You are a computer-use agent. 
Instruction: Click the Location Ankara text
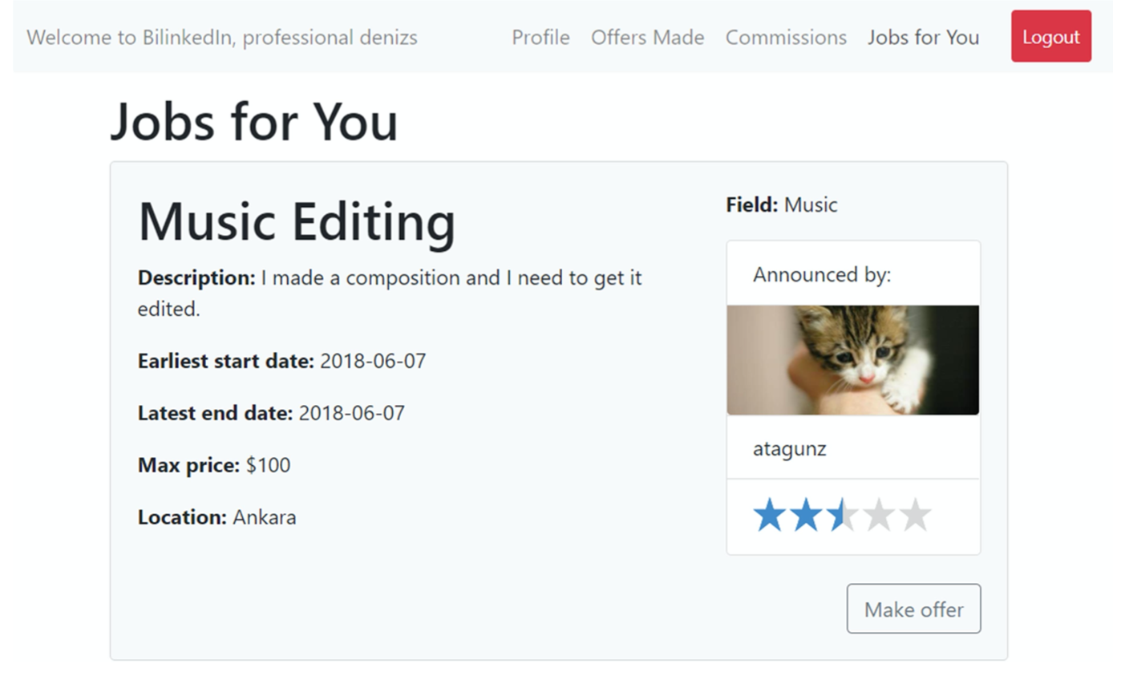[x=217, y=517]
